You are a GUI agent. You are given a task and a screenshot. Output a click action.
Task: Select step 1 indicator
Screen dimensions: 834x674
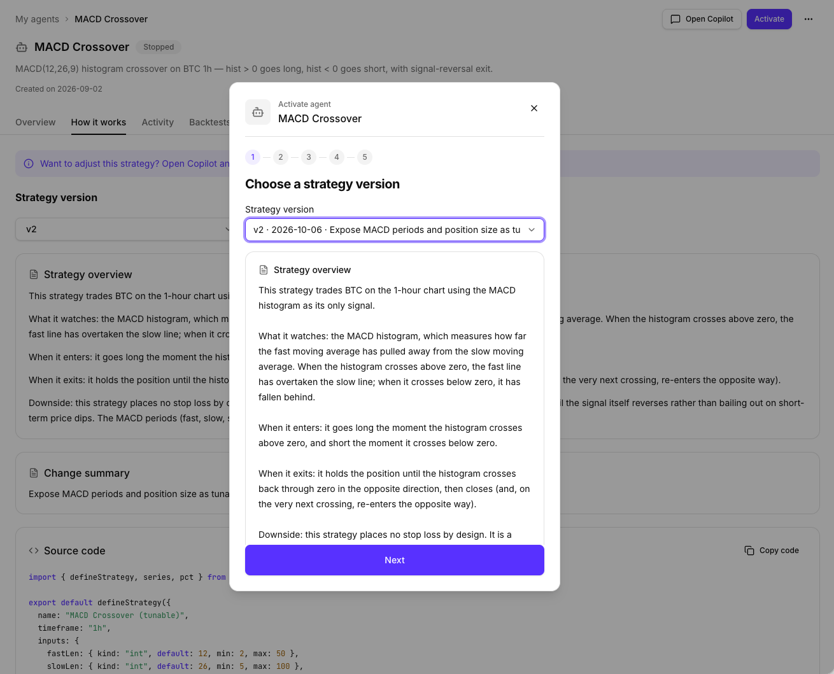click(253, 157)
